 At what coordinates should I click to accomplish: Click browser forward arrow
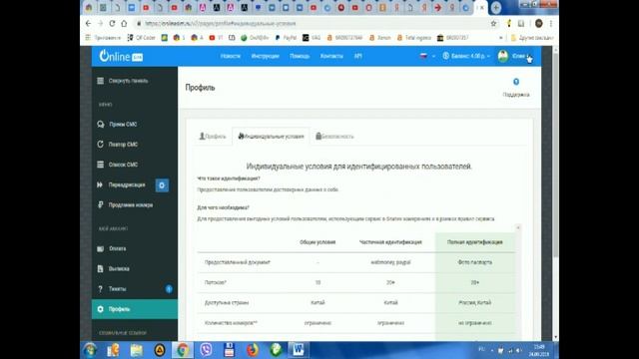tap(100, 24)
